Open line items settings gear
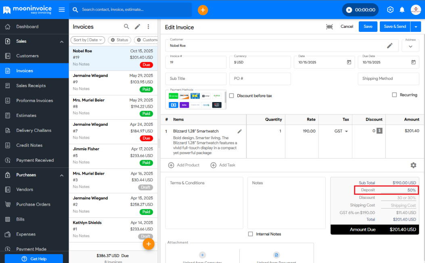The height and width of the screenshot is (263, 425). pos(413,165)
